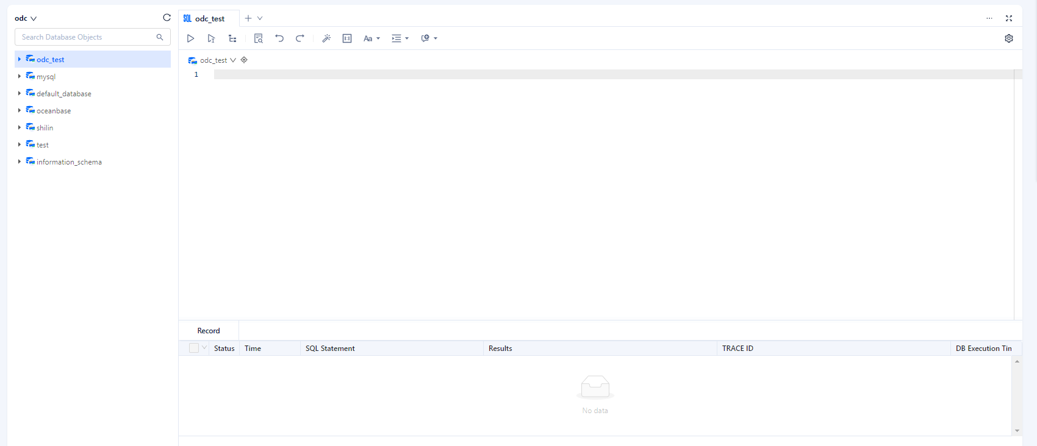Expand the oceanbase database node

tap(20, 110)
